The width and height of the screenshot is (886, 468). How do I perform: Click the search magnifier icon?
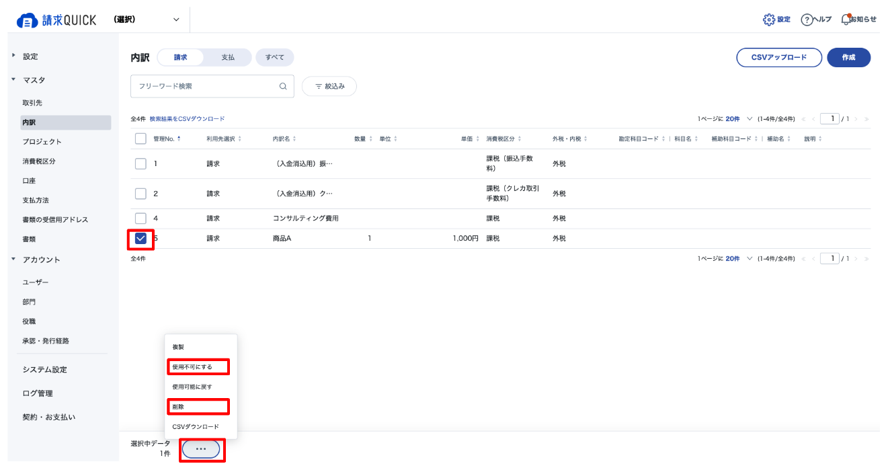pyautogui.click(x=283, y=86)
